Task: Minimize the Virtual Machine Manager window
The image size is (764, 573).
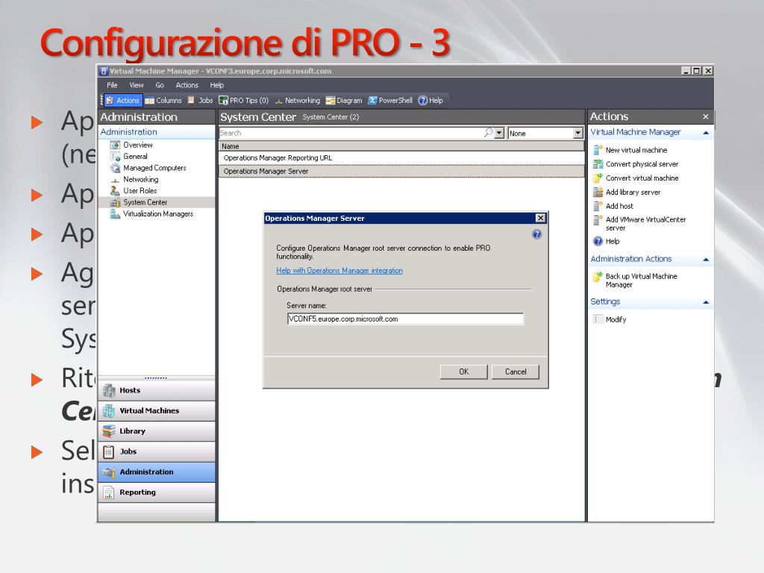Action: (686, 71)
